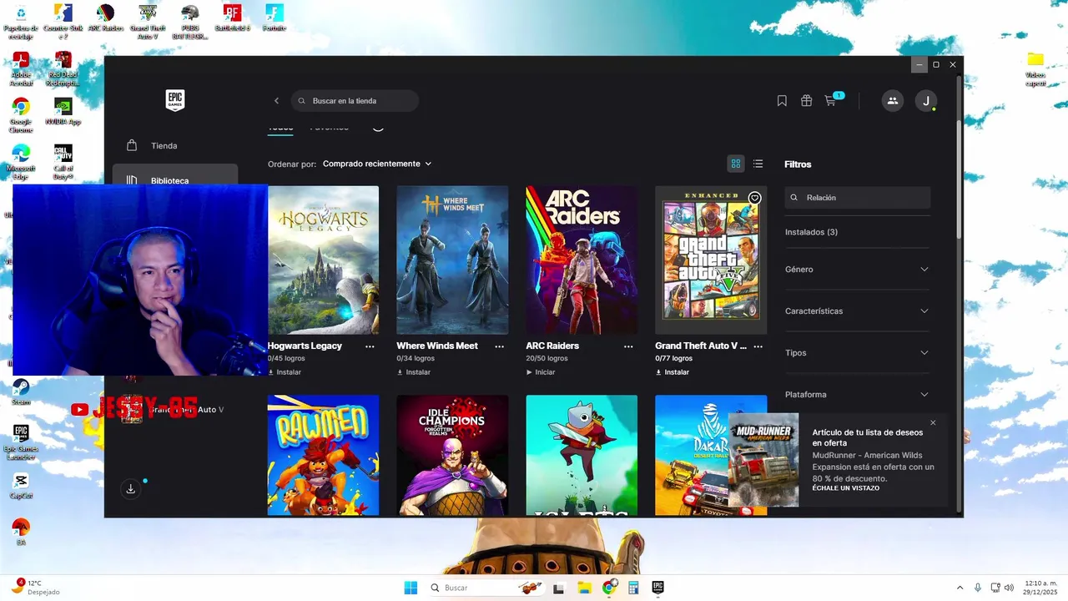The image size is (1068, 601).
Task: Open the shopping cart
Action: [x=830, y=101]
